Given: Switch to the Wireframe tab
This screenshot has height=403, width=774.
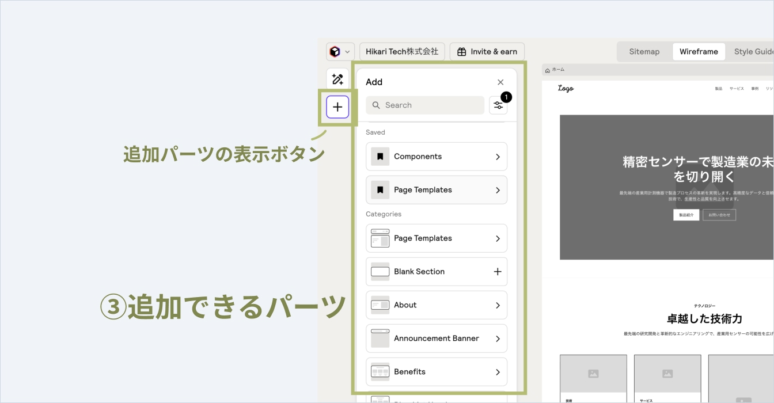Looking at the screenshot, I should pos(699,52).
